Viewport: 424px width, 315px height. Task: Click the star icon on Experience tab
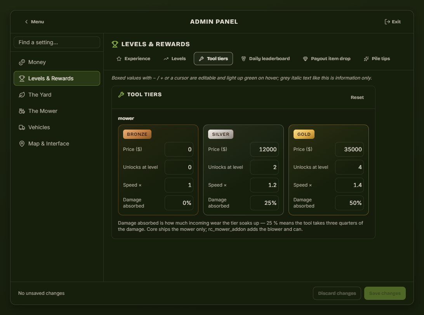[119, 59]
